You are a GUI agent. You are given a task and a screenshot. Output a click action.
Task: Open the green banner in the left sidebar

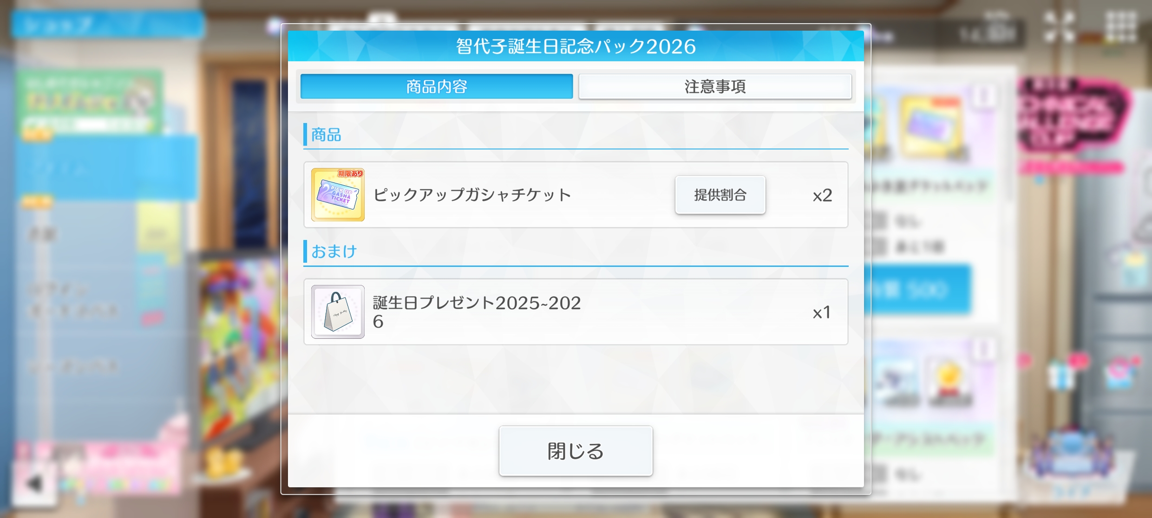pyautogui.click(x=89, y=101)
